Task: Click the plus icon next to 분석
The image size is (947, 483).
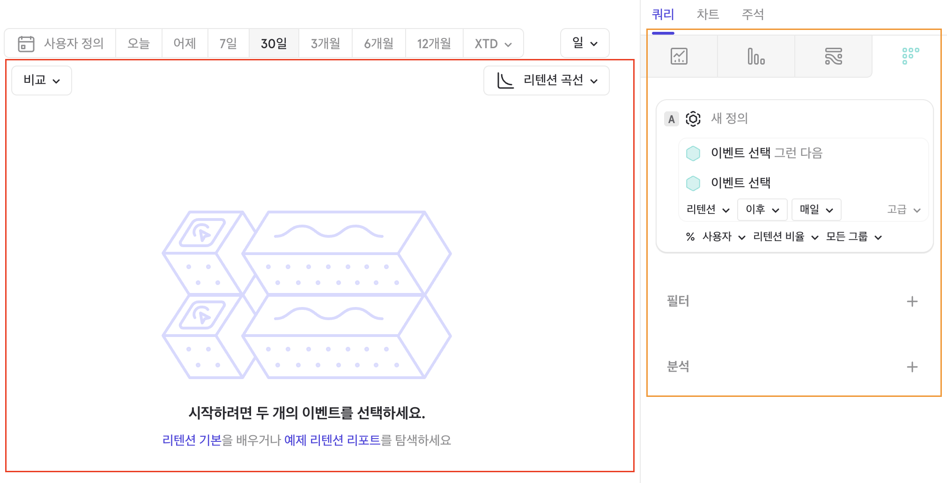Action: 911,367
